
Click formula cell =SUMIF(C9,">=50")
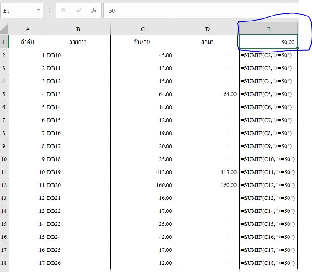coord(269,146)
